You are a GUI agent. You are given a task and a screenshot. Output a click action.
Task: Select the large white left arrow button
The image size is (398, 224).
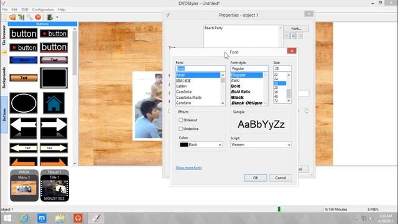point(24,128)
